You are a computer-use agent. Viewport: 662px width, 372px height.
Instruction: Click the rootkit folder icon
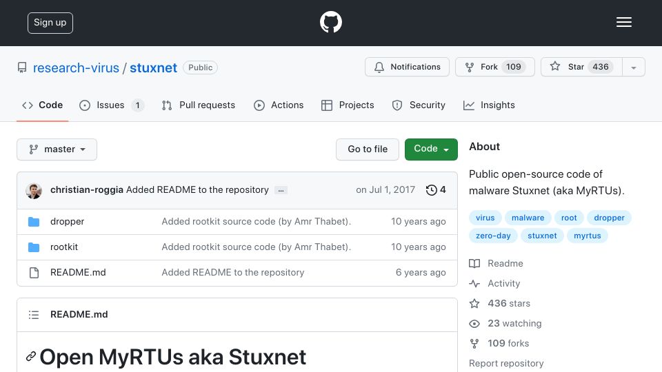click(34, 247)
